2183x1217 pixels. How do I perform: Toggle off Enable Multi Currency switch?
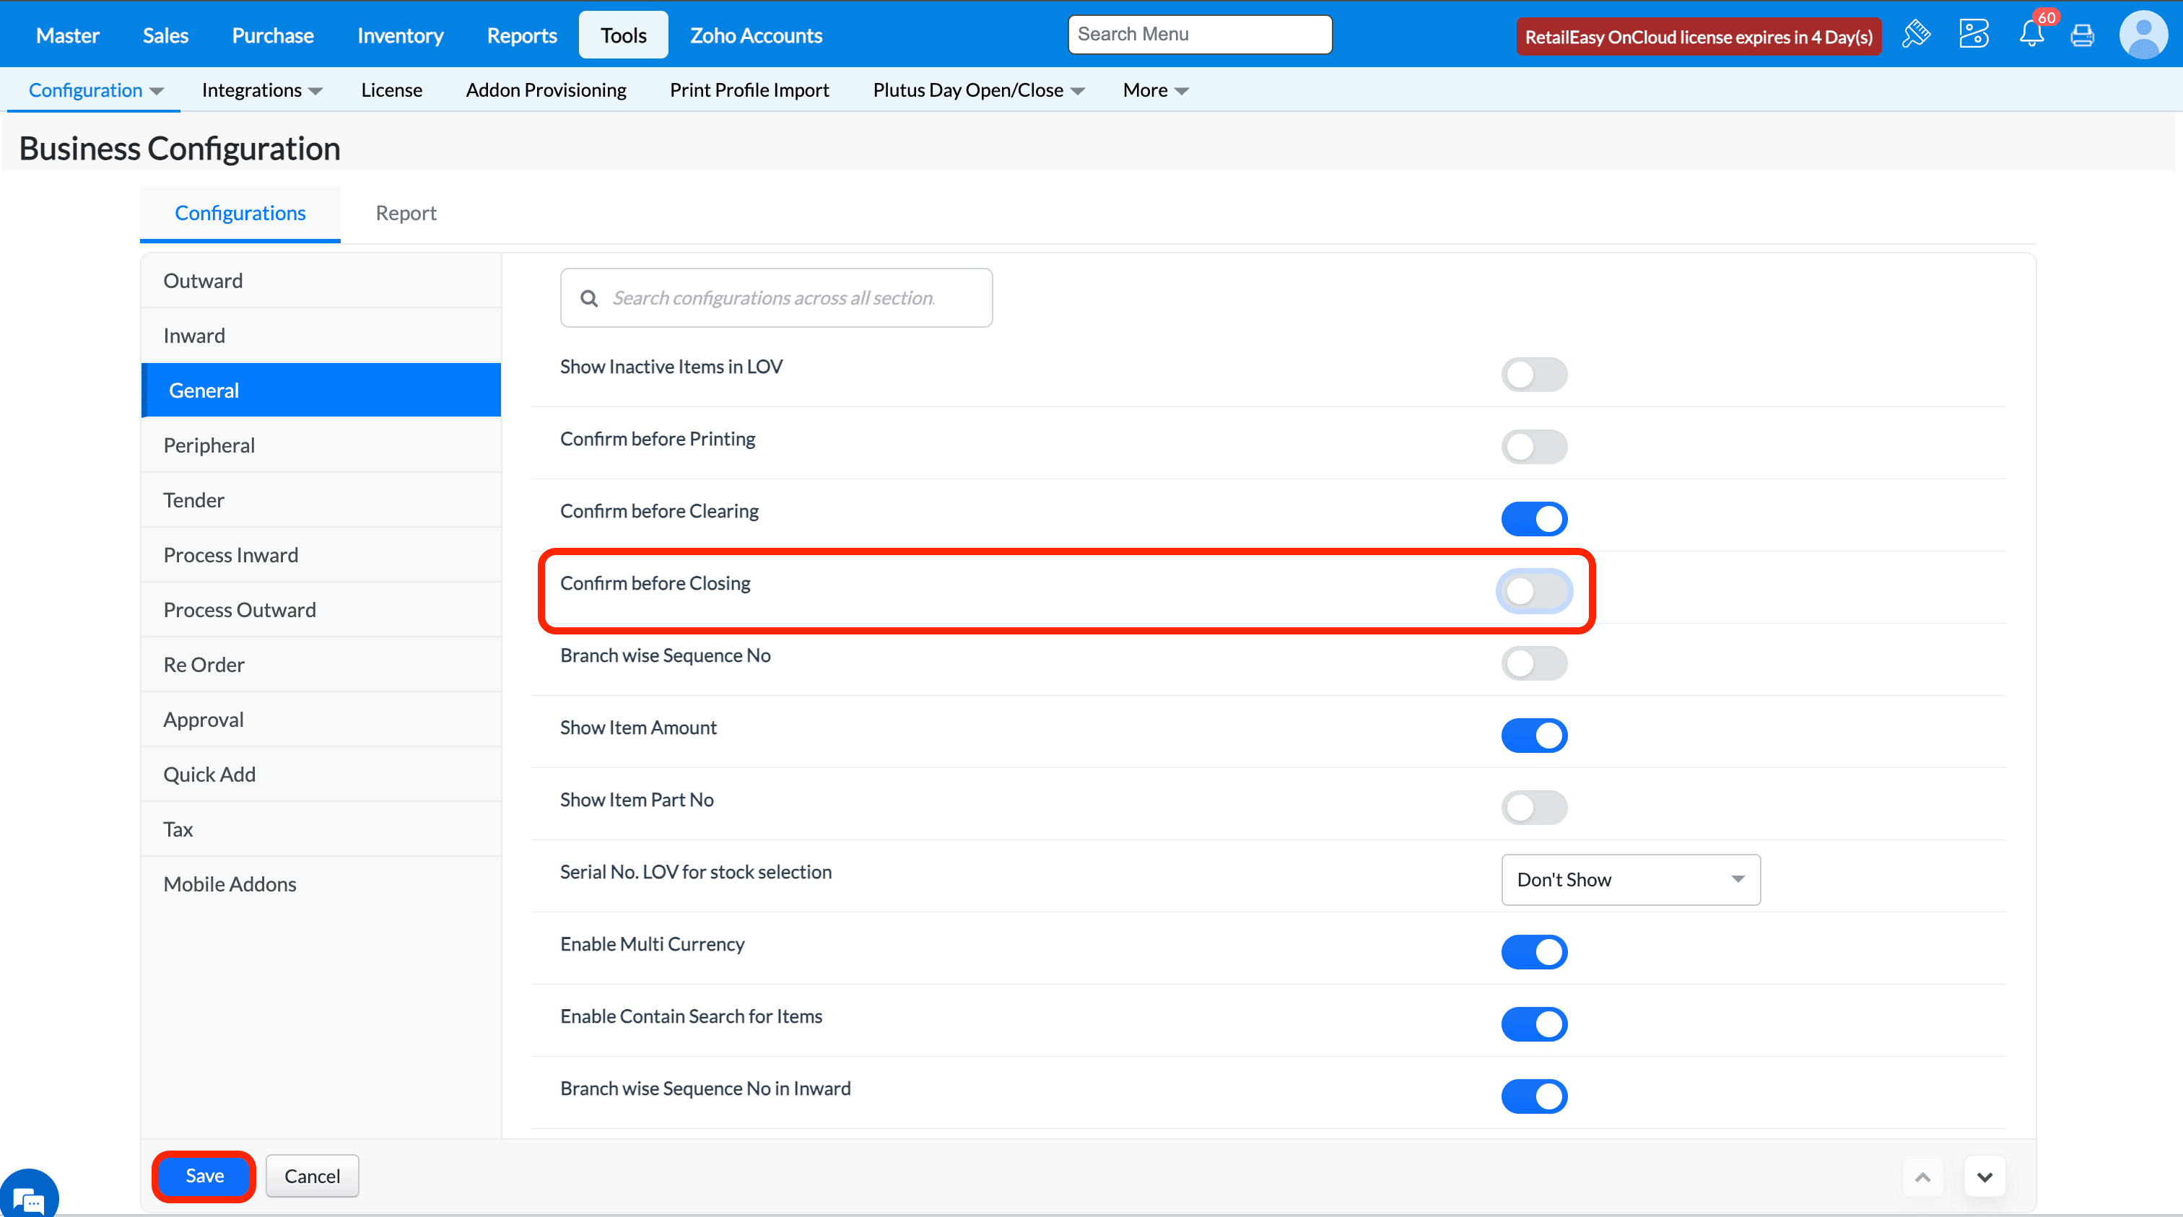(x=1534, y=952)
